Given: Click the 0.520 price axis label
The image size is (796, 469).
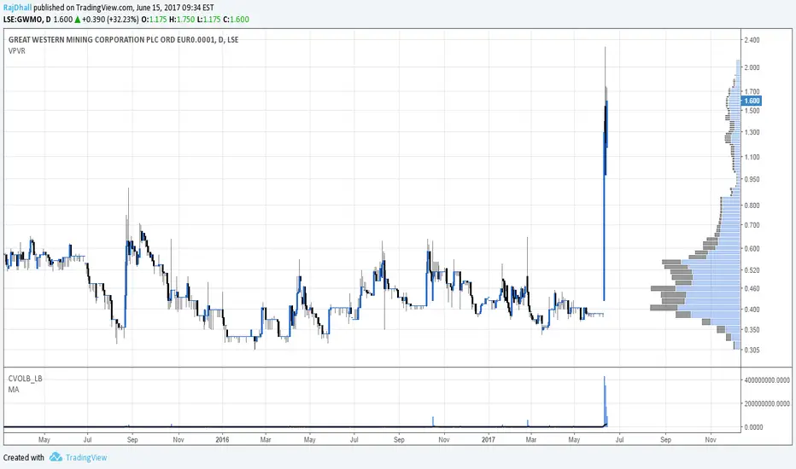Looking at the screenshot, I should coord(752,270).
